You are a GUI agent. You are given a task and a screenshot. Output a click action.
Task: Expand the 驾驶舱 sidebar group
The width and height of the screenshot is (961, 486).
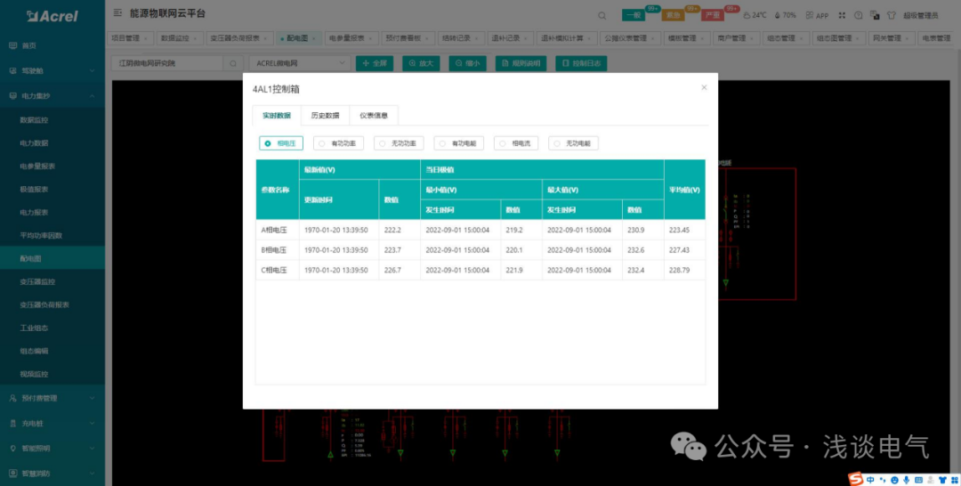pos(52,70)
